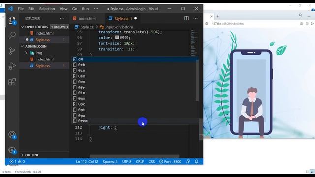Choose 0em from the suggestion list

134,76
